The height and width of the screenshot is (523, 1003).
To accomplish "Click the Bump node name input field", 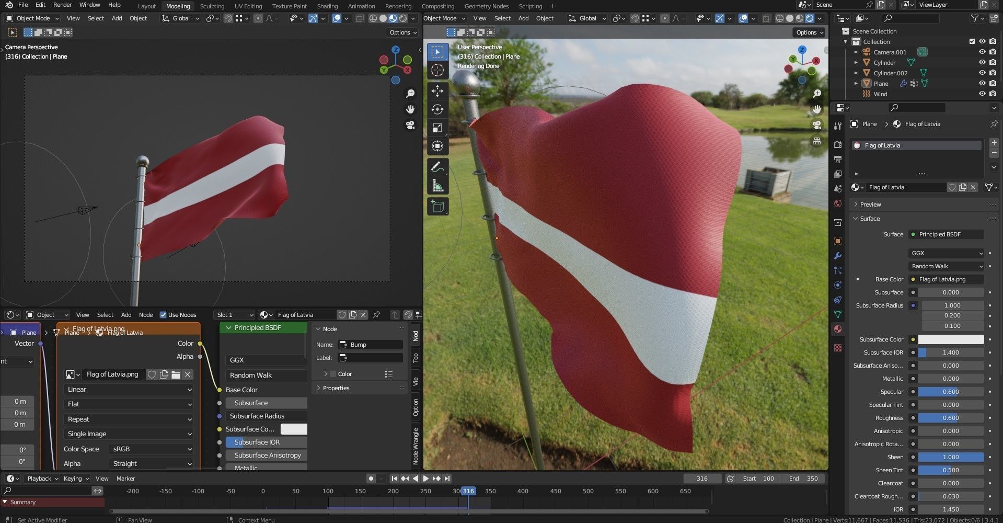I will point(371,345).
